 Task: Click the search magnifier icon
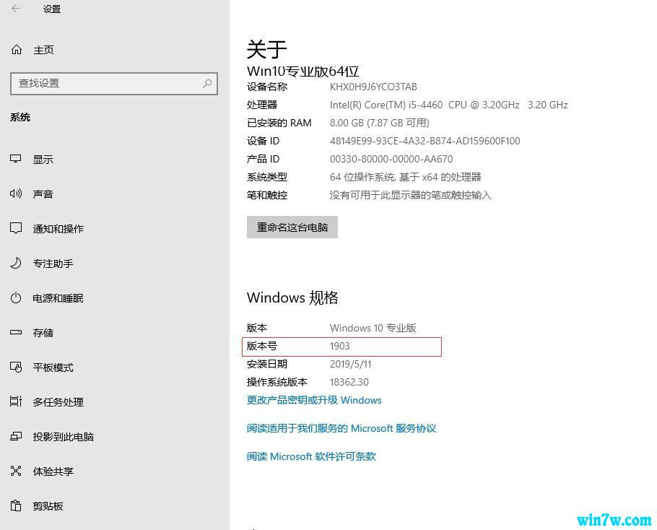pyautogui.click(x=207, y=84)
